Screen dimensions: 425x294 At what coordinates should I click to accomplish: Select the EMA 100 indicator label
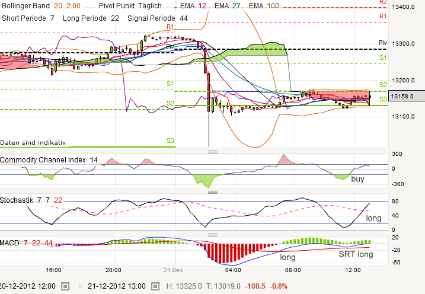pyautogui.click(x=264, y=6)
